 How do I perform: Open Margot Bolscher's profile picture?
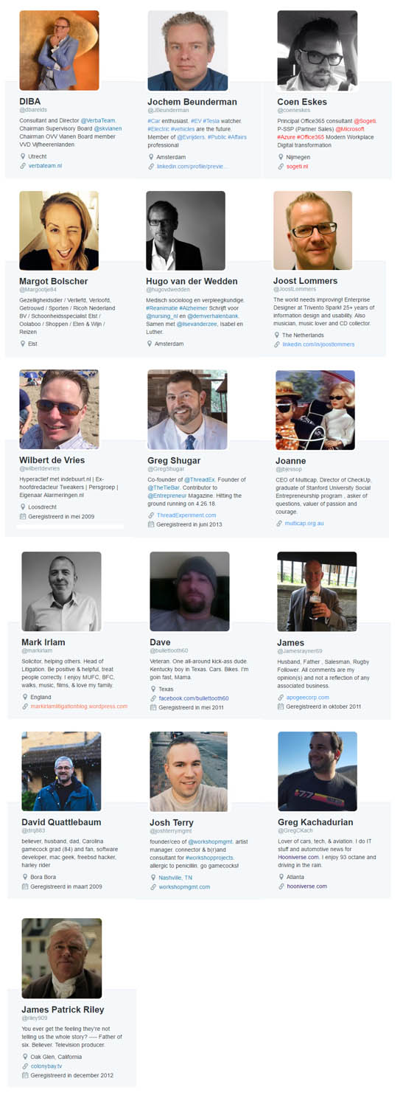coord(59,231)
